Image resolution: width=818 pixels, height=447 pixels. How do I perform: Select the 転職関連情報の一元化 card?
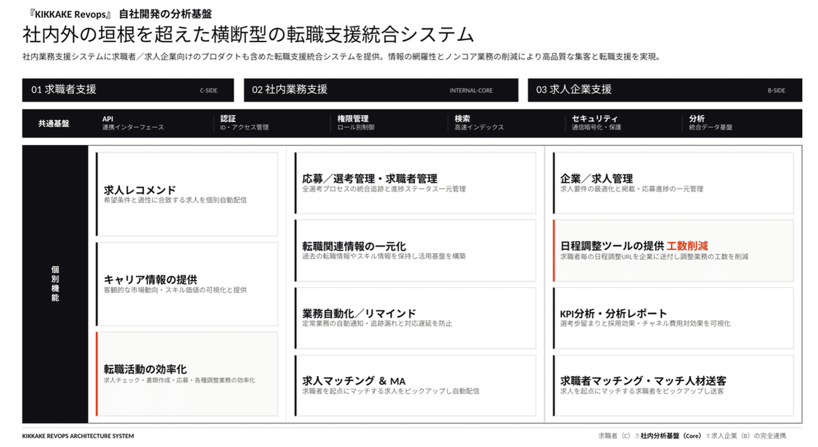click(415, 250)
